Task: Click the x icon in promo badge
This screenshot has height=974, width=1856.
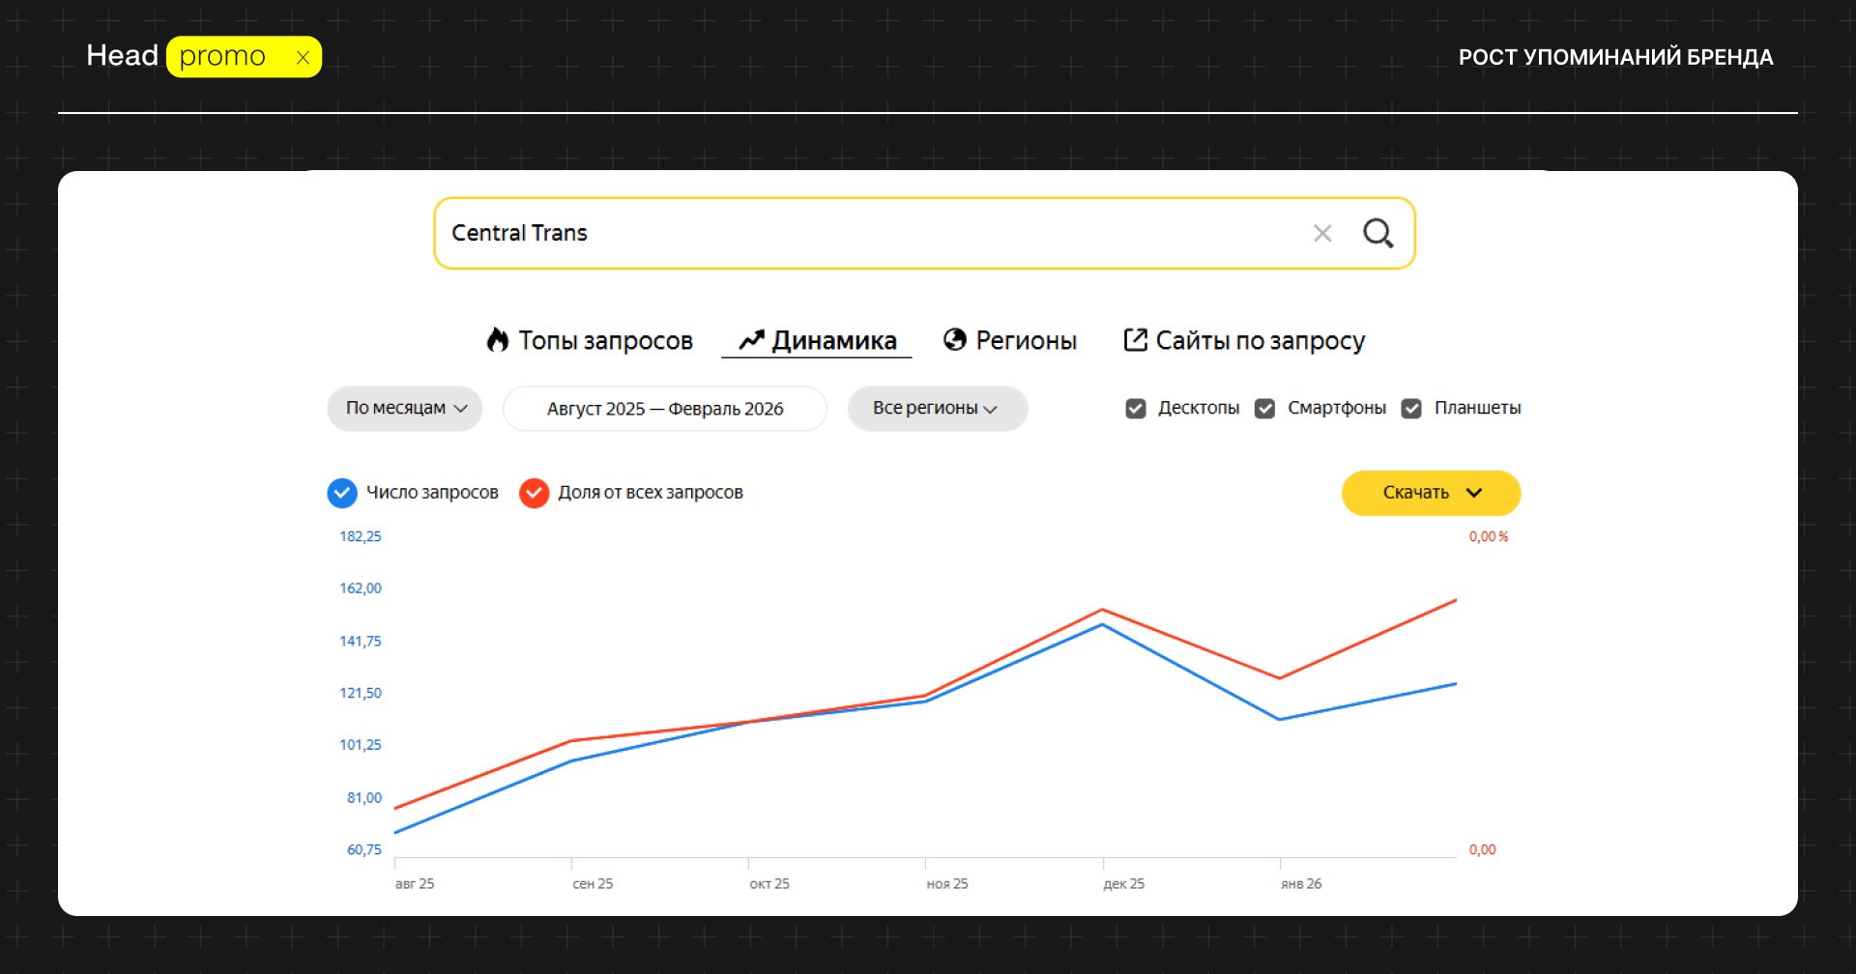Action: tap(303, 58)
